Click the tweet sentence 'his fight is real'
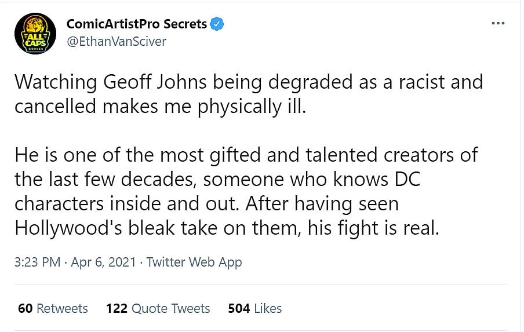 [381, 228]
